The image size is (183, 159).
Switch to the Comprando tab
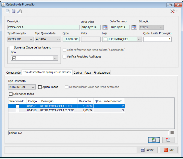point(13,73)
